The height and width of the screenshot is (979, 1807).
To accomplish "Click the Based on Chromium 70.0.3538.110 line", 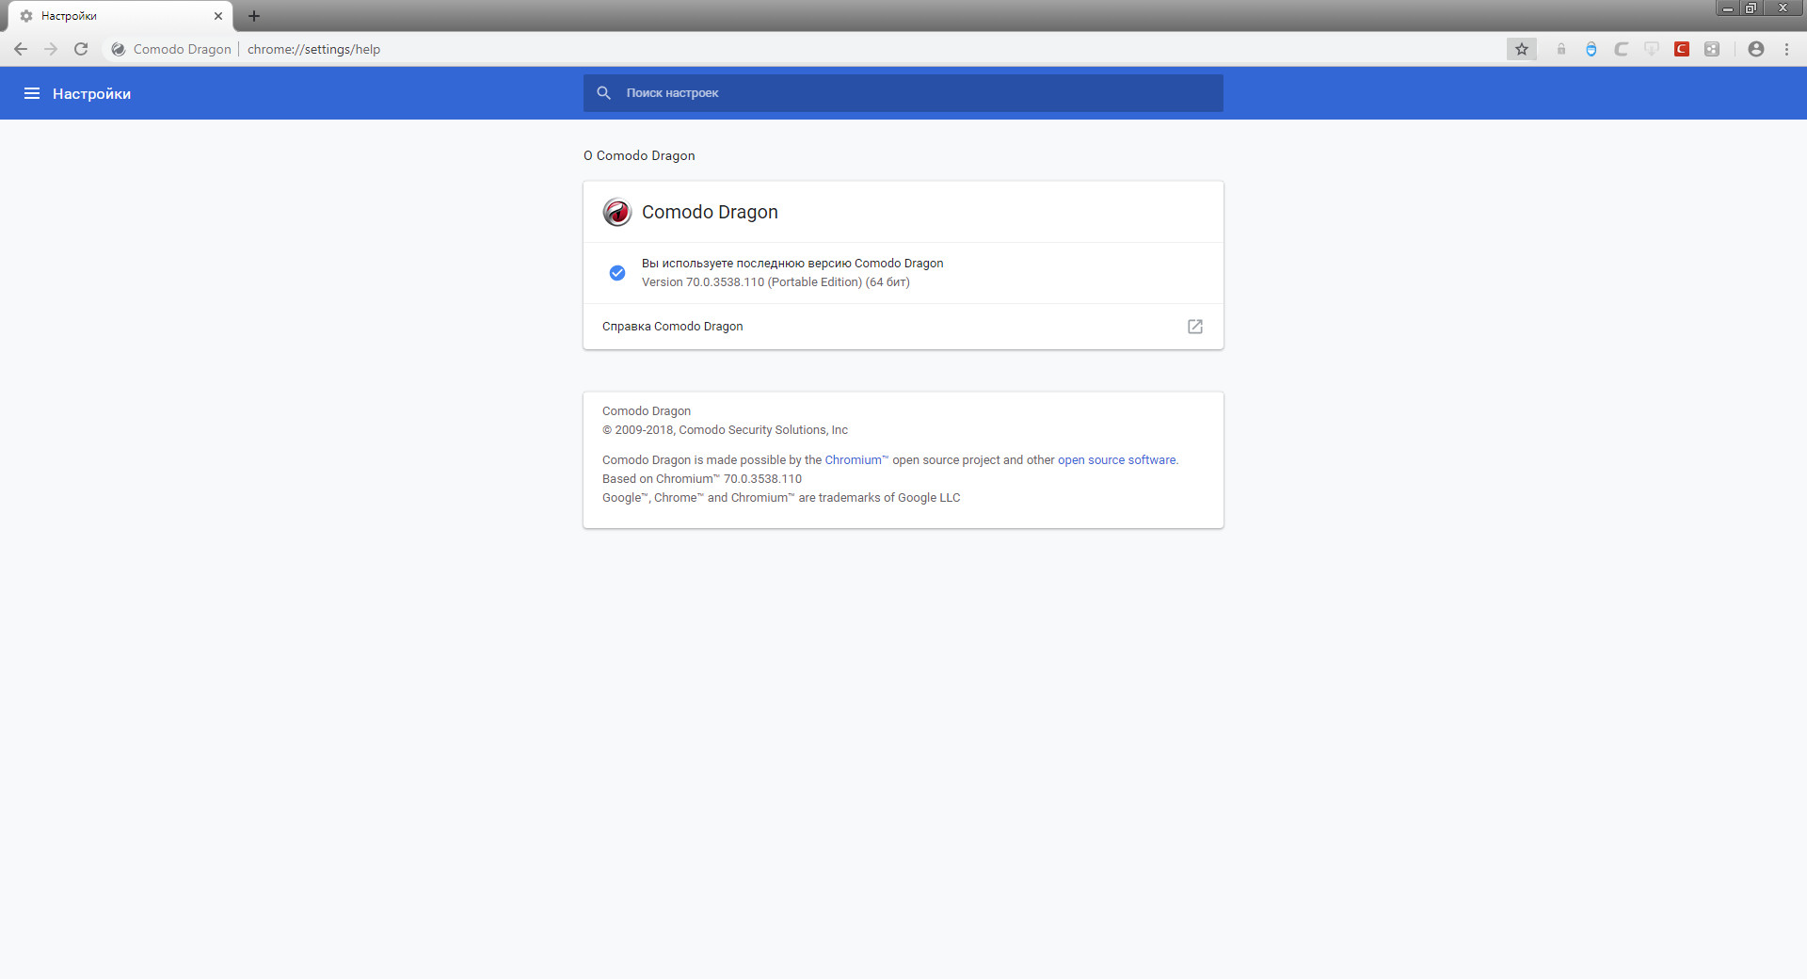I will coord(702,479).
